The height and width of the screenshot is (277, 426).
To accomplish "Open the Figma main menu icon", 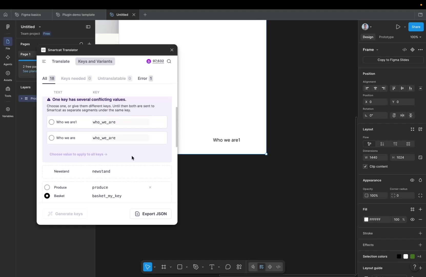I will [8, 27].
